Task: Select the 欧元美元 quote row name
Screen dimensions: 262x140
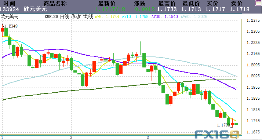Action: point(35,9)
